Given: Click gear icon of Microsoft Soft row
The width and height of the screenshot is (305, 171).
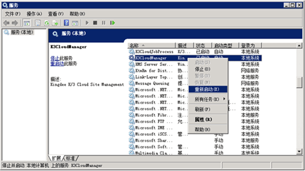Looking at the screenshot, I should pyautogui.click(x=131, y=147).
